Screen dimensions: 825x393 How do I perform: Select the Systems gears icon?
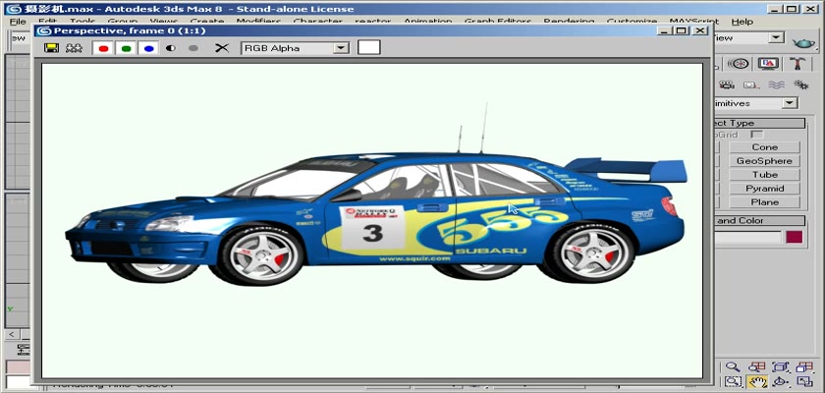click(800, 84)
